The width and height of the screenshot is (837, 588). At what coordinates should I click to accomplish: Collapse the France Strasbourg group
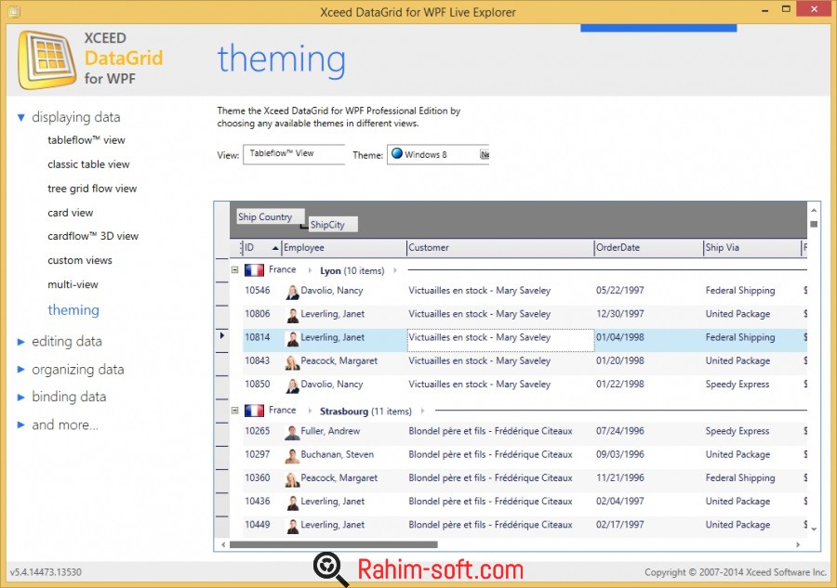(235, 411)
